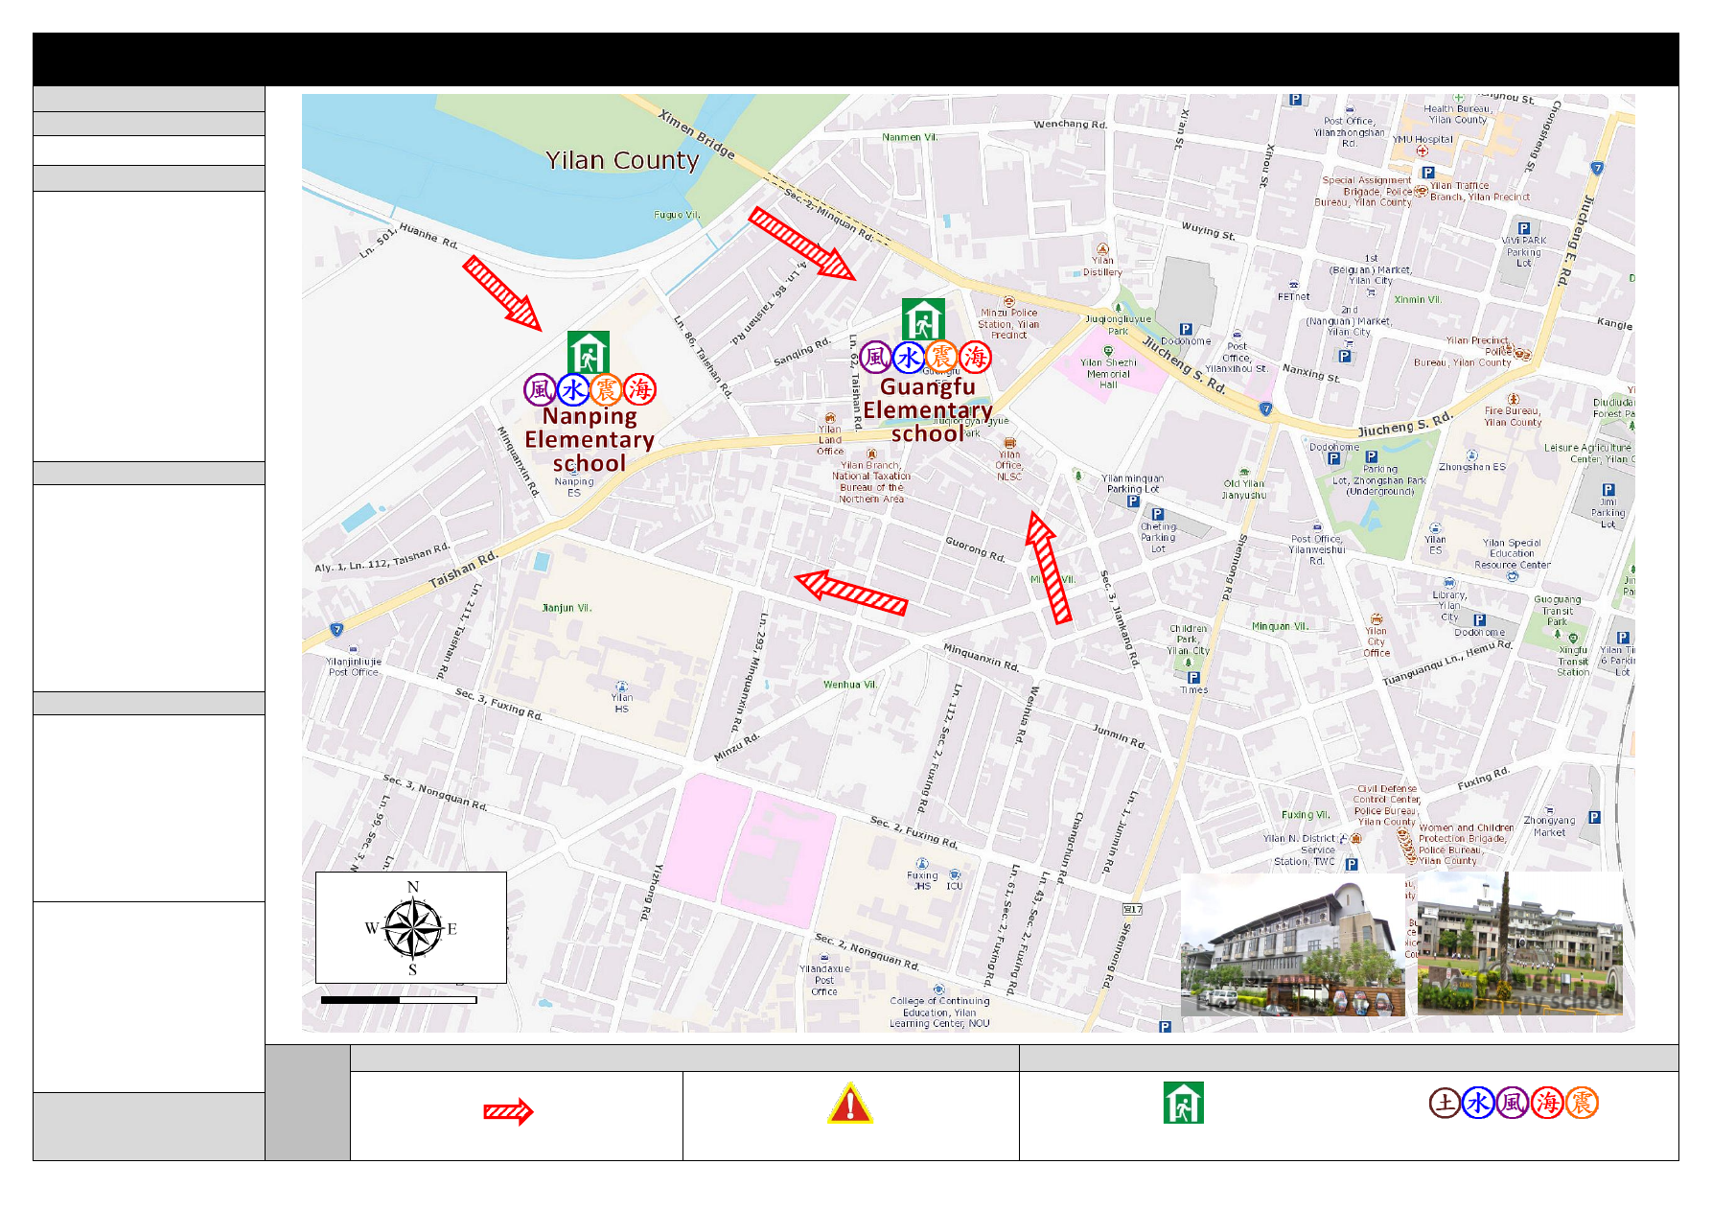
Task: Click the Yilan Distillery label
Action: coord(1102,267)
